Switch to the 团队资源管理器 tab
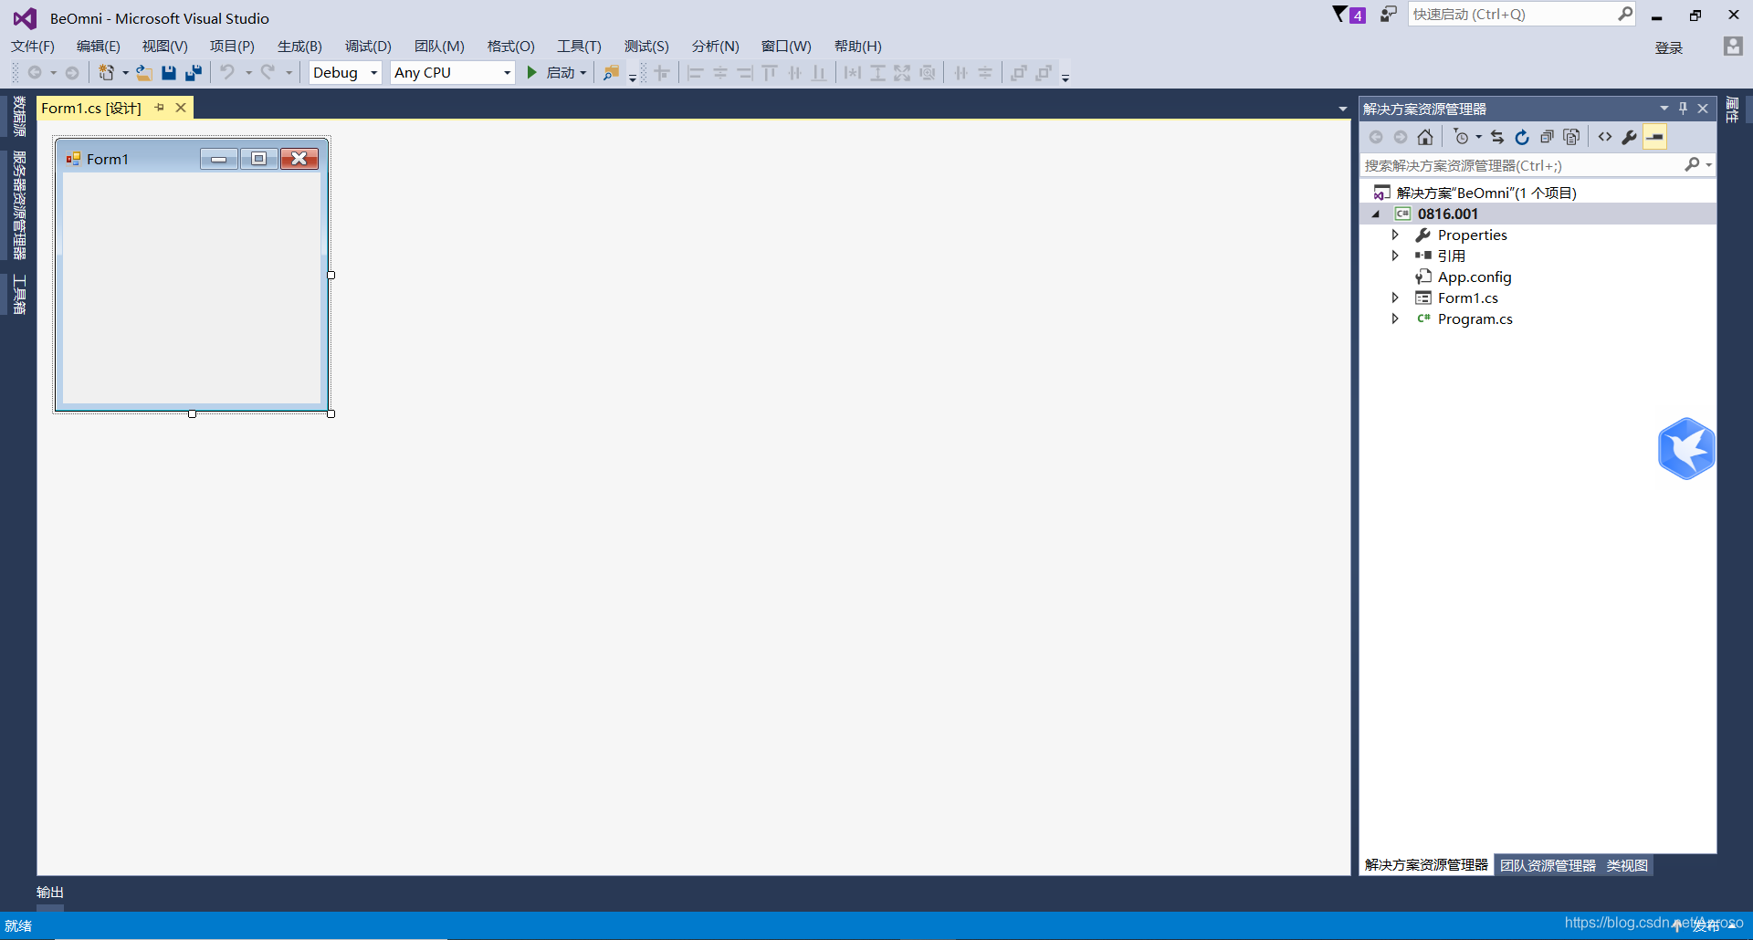1753x940 pixels. tap(1548, 865)
